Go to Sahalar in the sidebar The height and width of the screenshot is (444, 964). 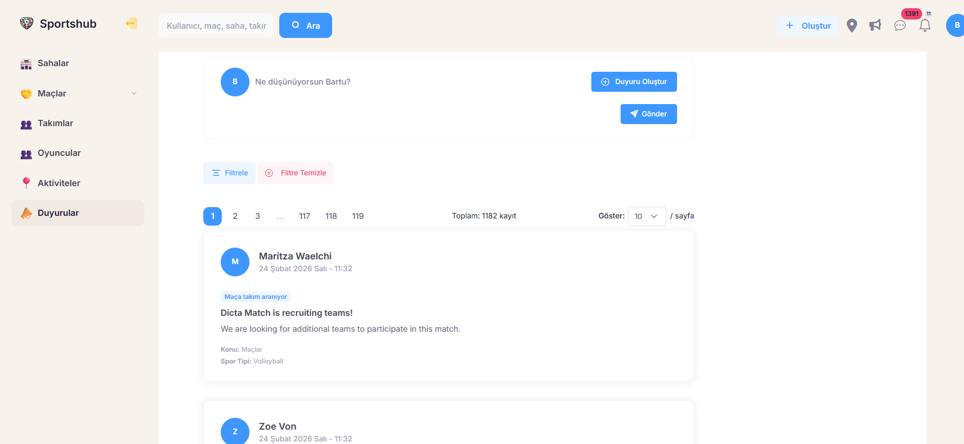coord(53,64)
